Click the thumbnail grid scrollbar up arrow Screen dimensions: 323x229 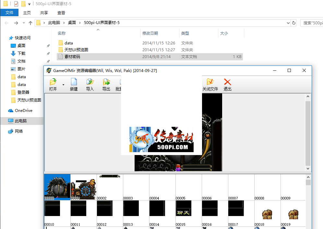(308, 177)
